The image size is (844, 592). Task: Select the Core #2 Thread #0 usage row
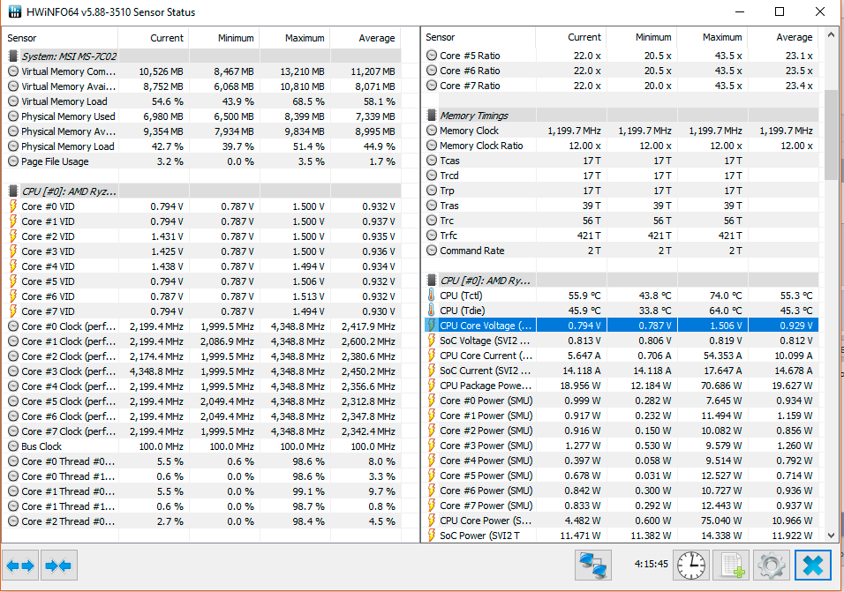203,521
